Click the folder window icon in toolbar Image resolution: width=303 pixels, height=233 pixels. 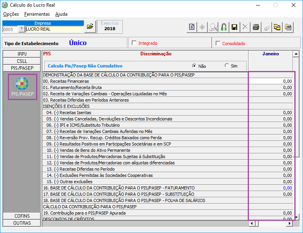pos(288,27)
